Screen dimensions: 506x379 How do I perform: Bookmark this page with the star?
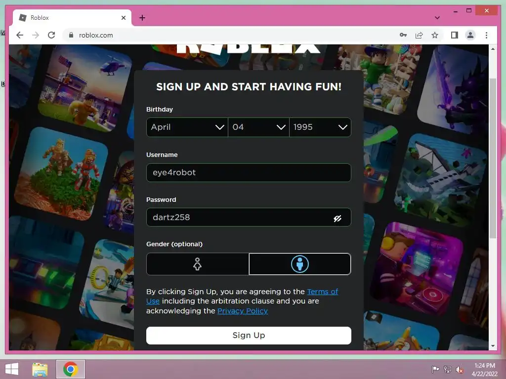pos(435,35)
